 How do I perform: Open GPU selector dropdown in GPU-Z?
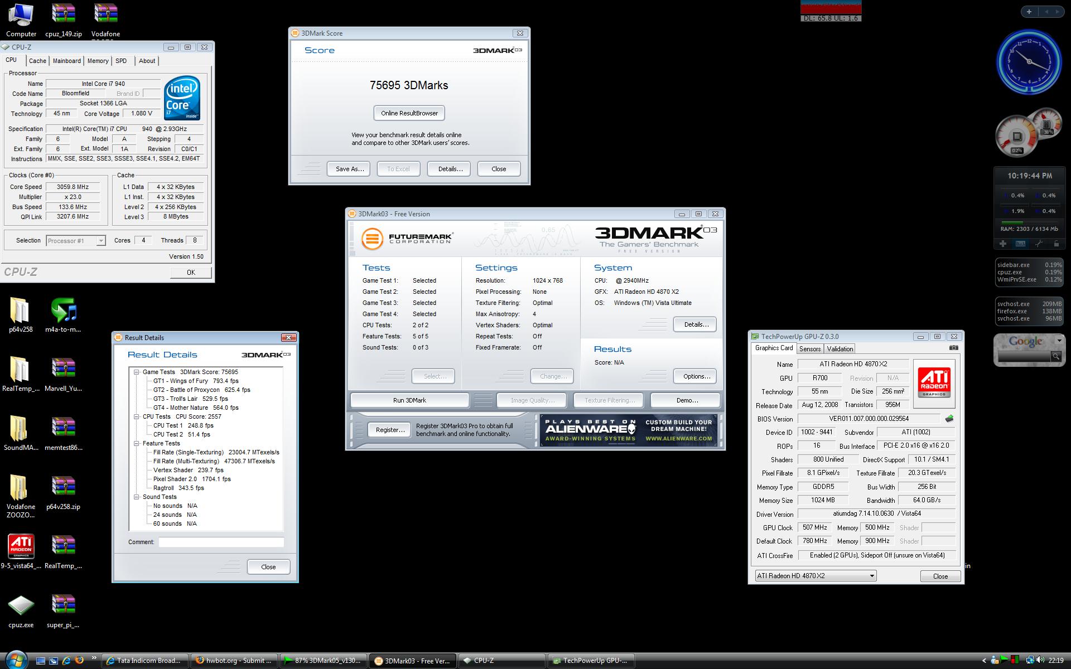coord(816,576)
